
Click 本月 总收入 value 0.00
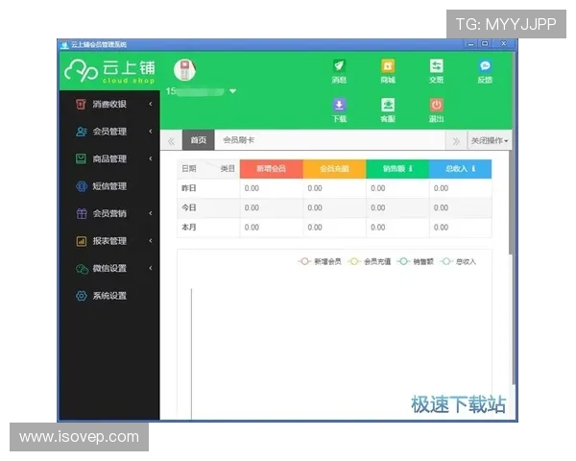click(441, 228)
